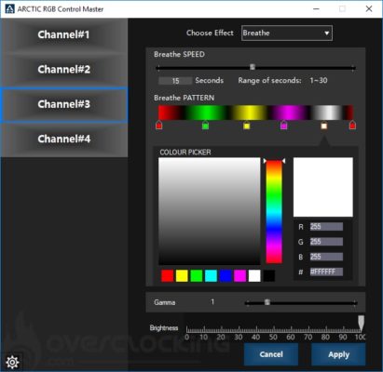The height and width of the screenshot is (372, 383).
Task: Click the Apply button
Action: pos(338,354)
